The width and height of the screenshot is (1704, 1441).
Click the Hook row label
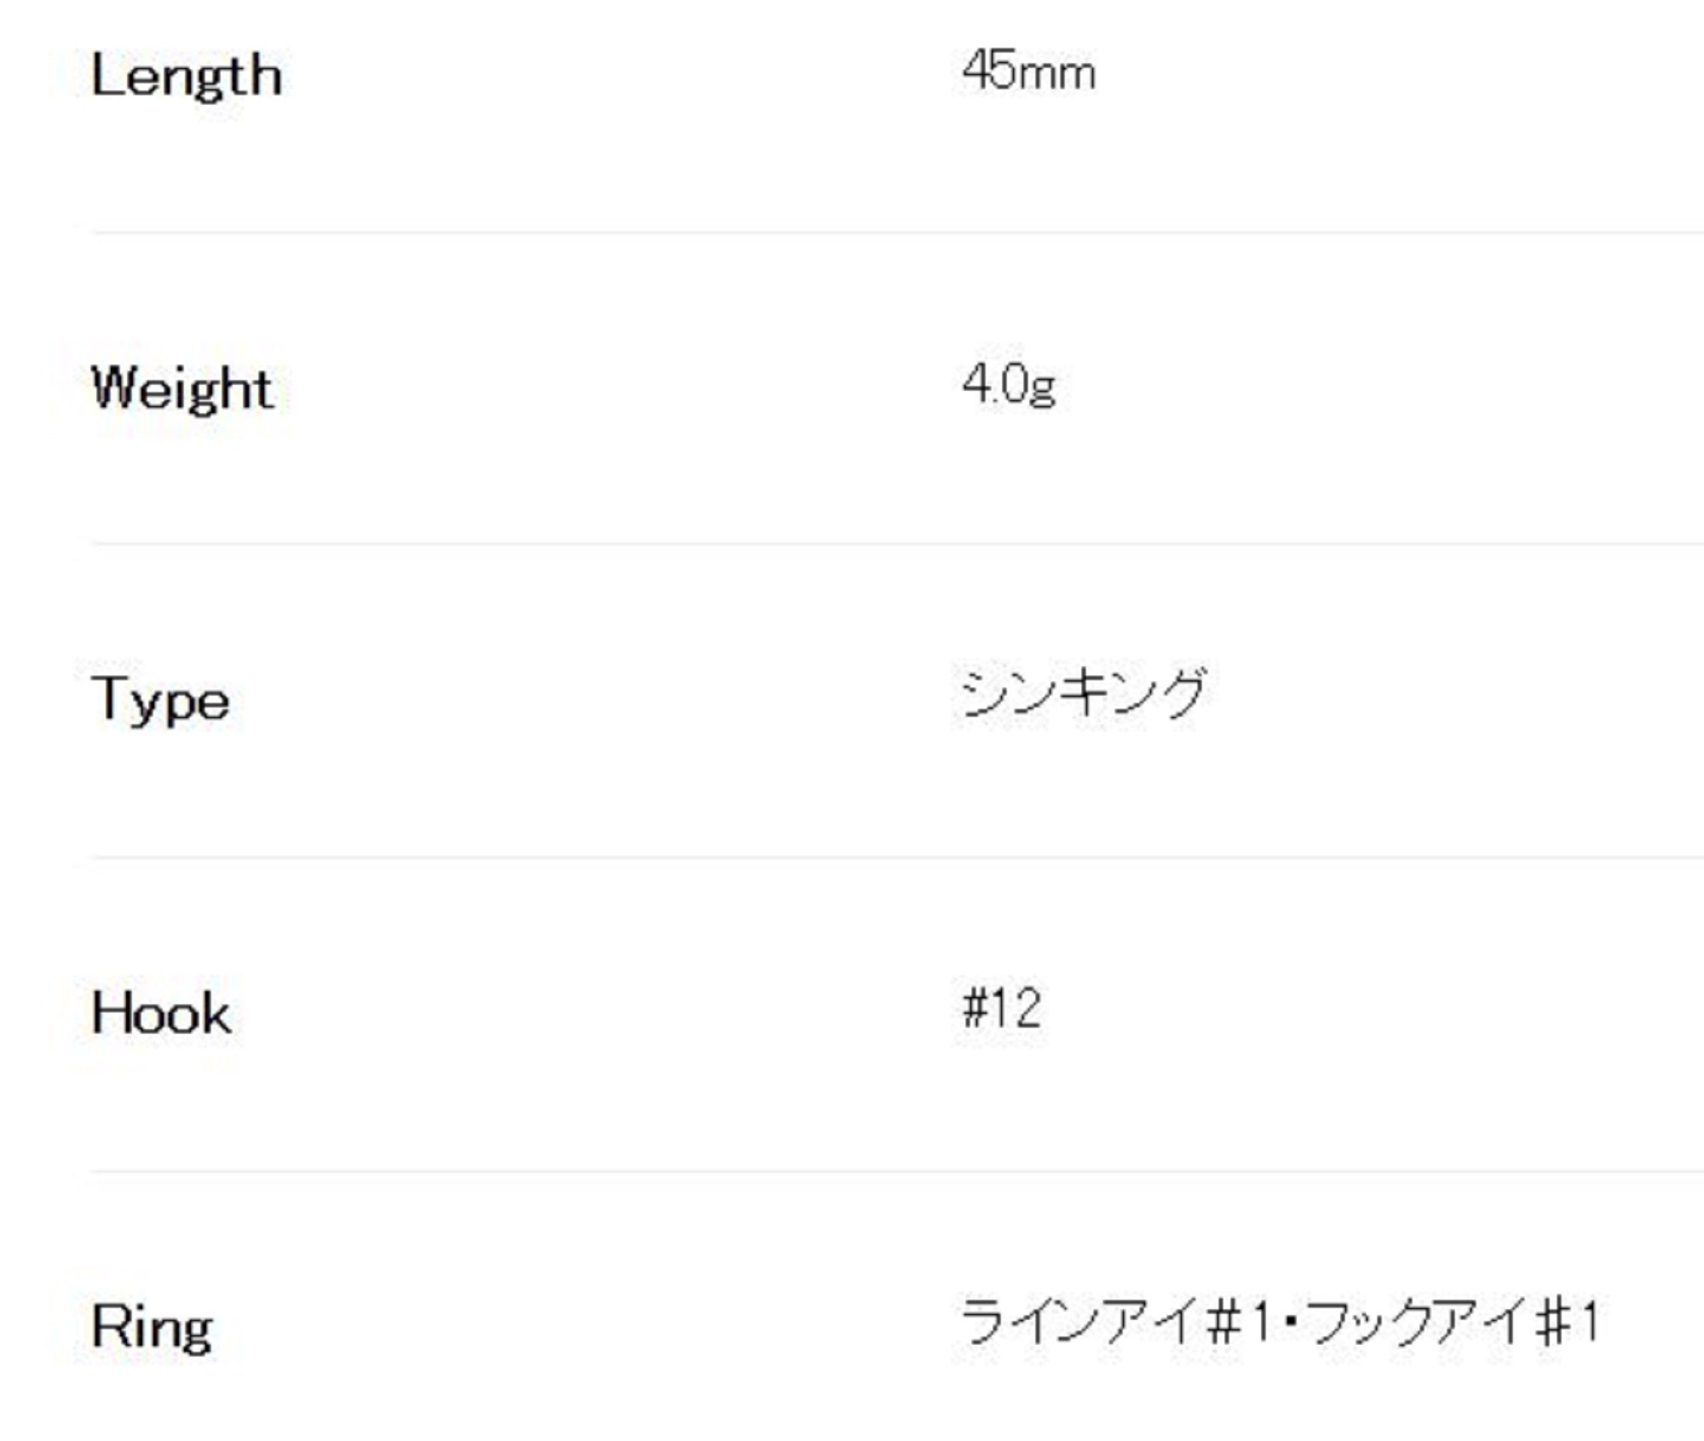[161, 1013]
